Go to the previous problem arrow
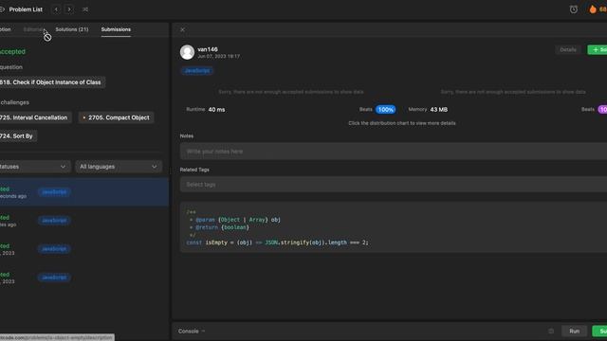This screenshot has height=341, width=607. coord(56,9)
